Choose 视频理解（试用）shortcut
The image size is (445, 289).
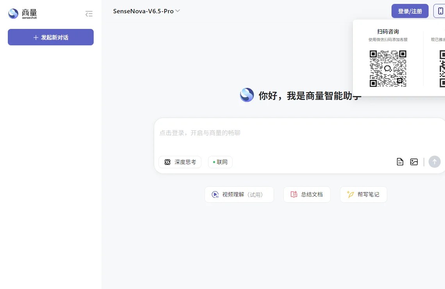click(x=239, y=194)
